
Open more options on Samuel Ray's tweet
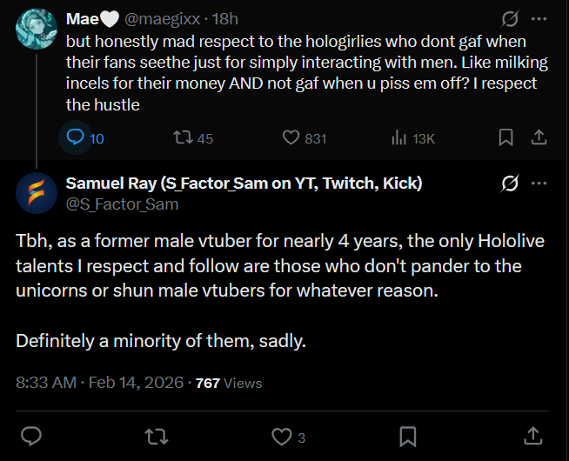click(x=539, y=184)
